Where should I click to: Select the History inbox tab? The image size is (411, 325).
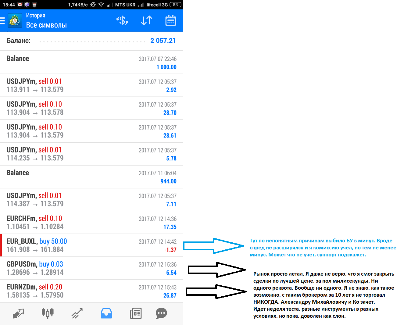(x=106, y=313)
